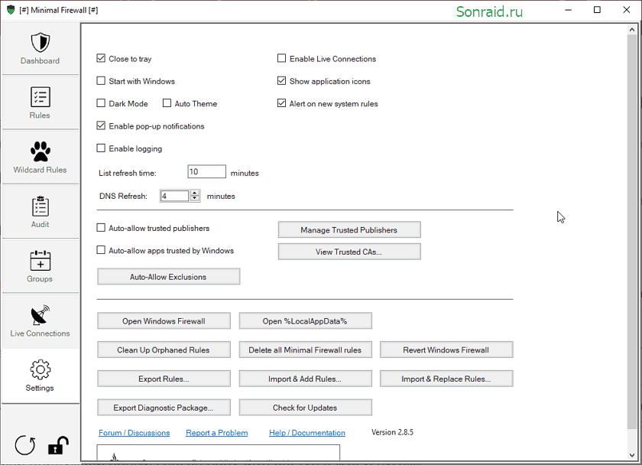Click the circular refresh arrow icon

point(25,445)
